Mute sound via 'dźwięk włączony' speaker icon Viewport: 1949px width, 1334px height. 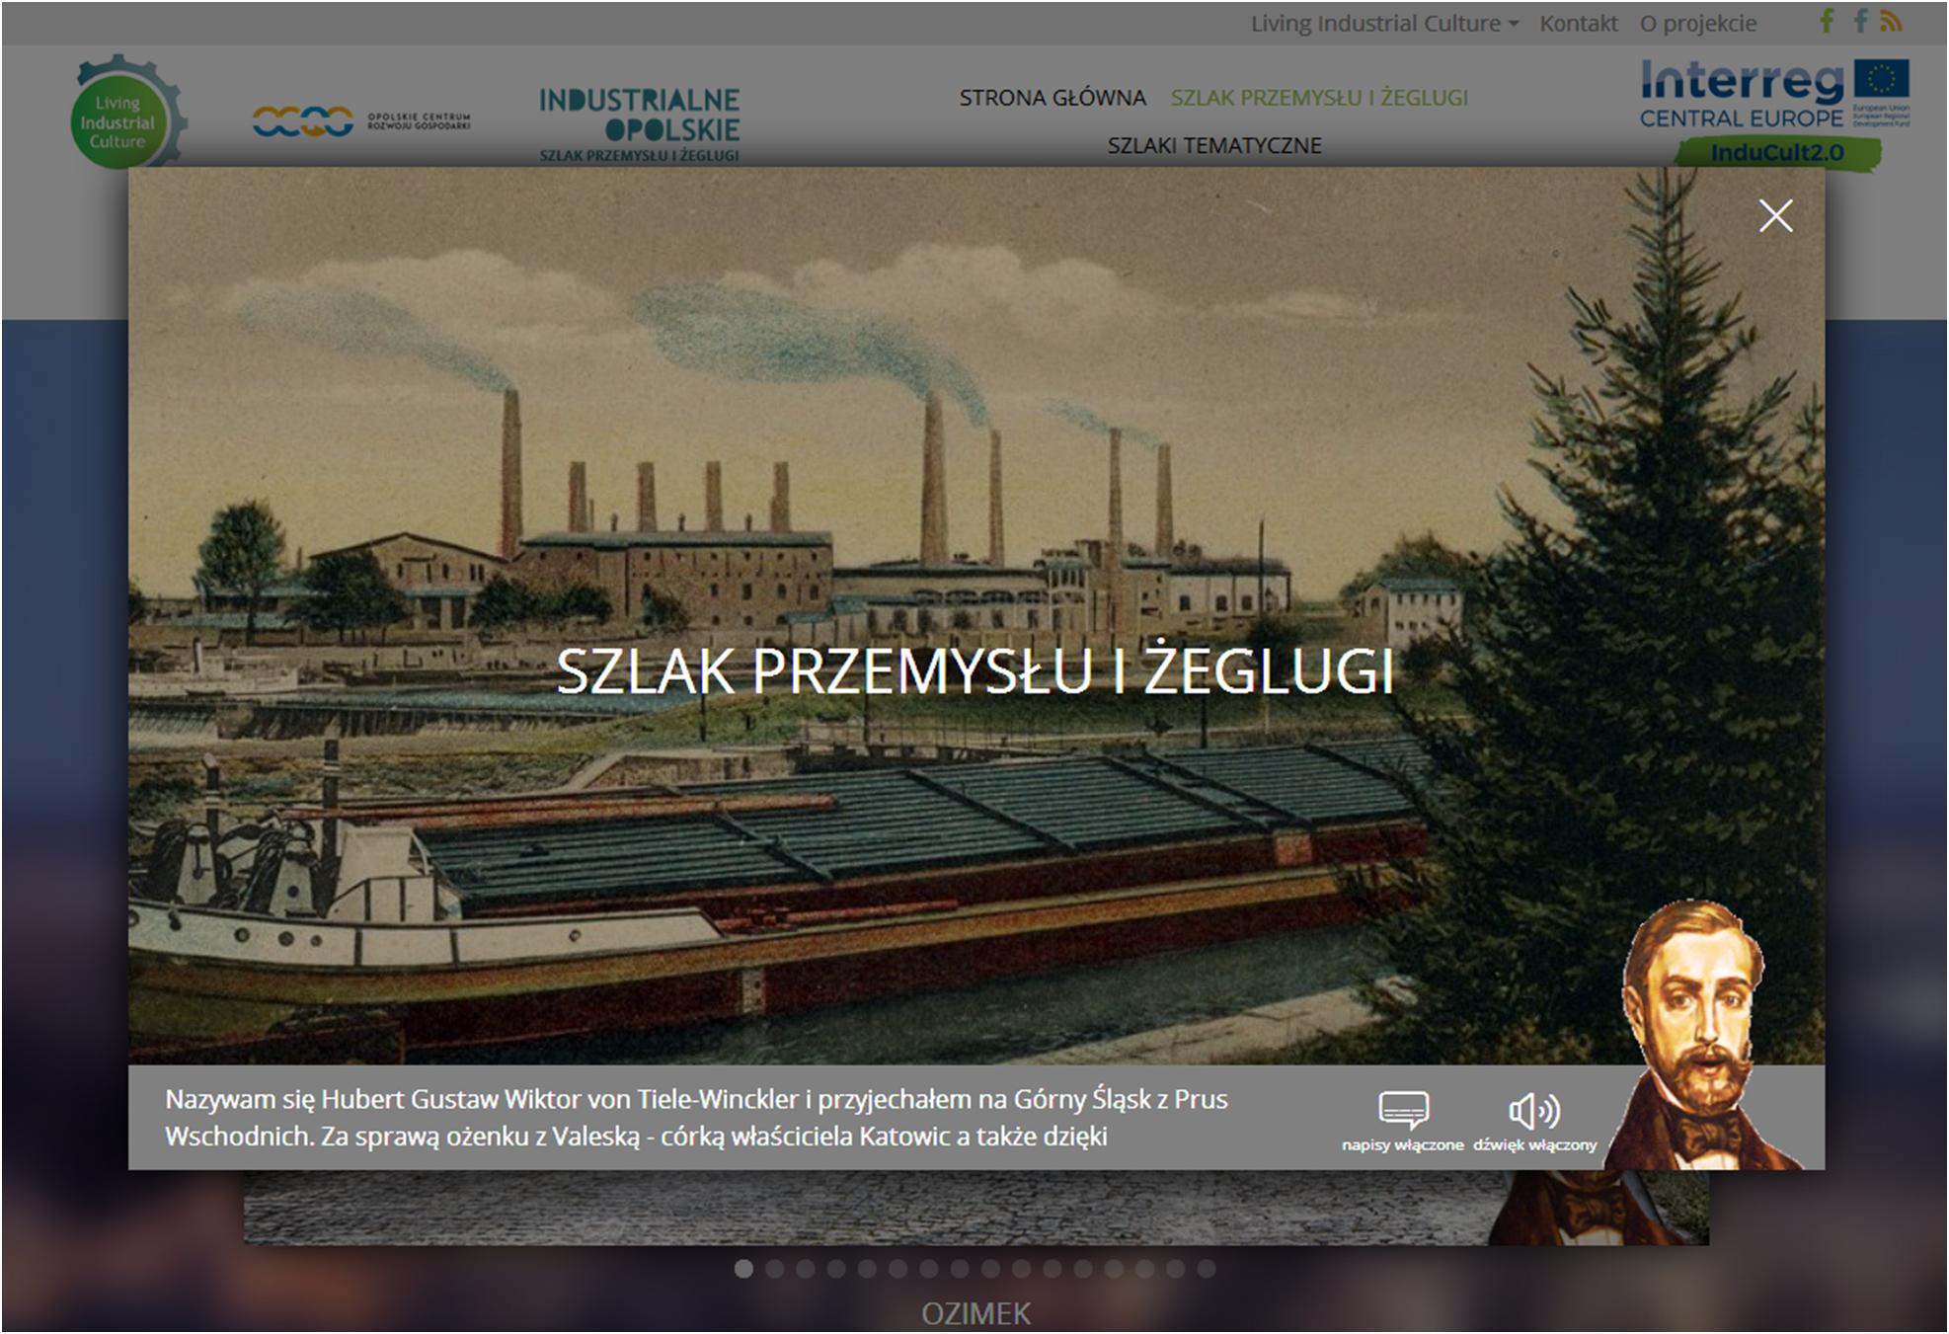[1533, 1111]
